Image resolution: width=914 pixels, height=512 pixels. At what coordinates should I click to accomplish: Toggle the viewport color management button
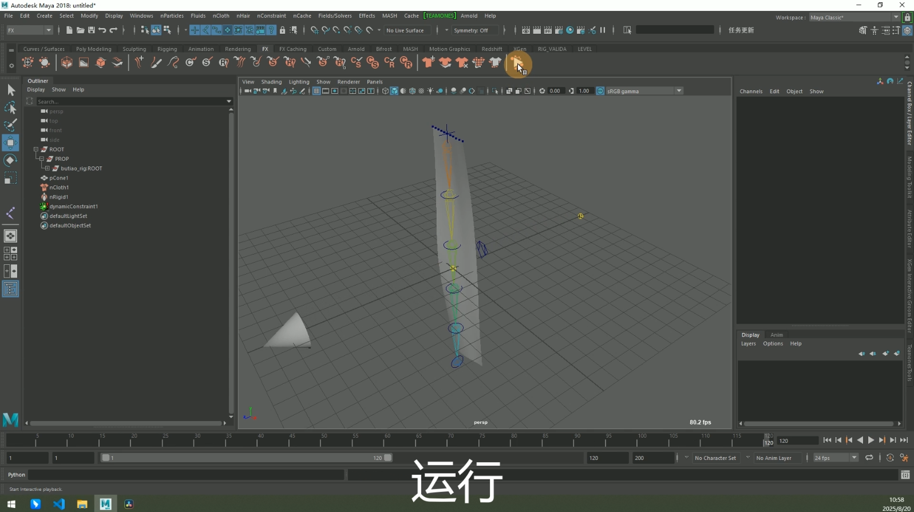(x=600, y=91)
